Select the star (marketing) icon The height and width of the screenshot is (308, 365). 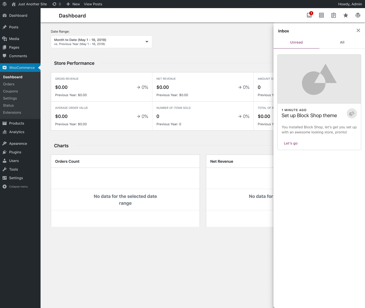click(345, 15)
